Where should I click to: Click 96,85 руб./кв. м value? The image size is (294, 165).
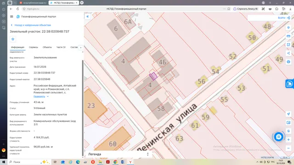pyautogui.click(x=43, y=147)
